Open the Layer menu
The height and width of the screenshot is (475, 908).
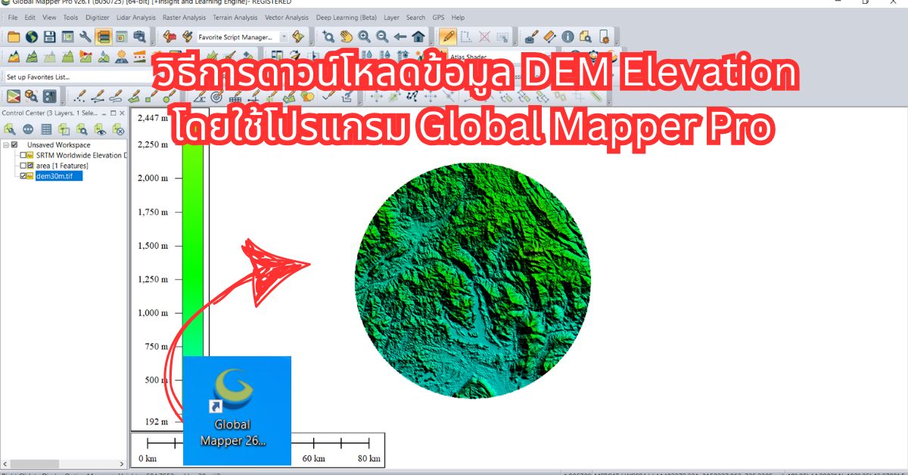click(x=391, y=17)
